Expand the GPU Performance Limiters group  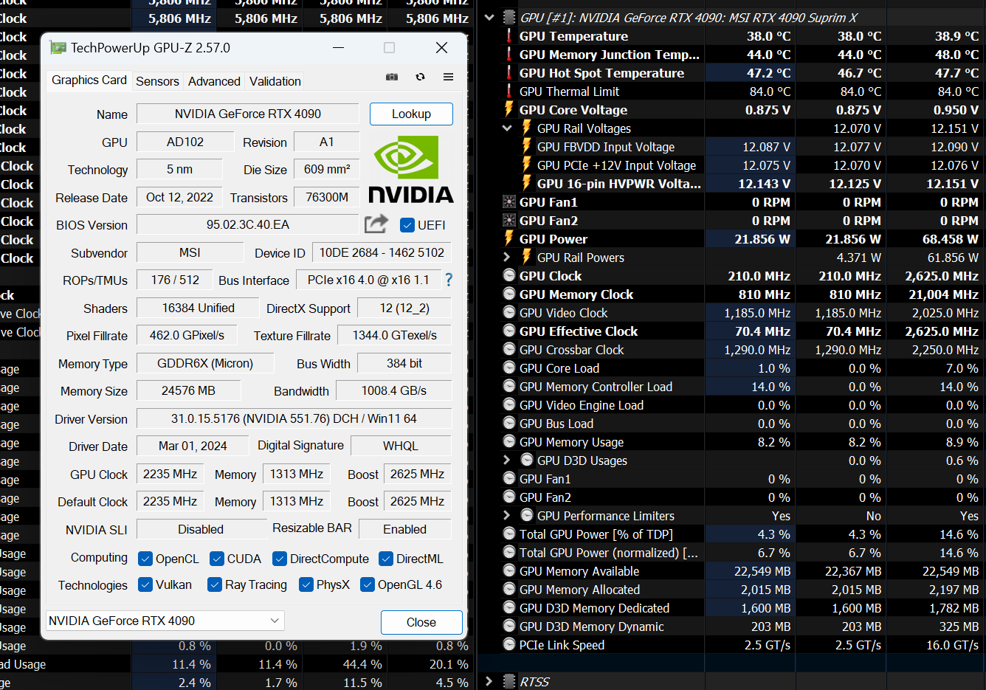(x=507, y=516)
